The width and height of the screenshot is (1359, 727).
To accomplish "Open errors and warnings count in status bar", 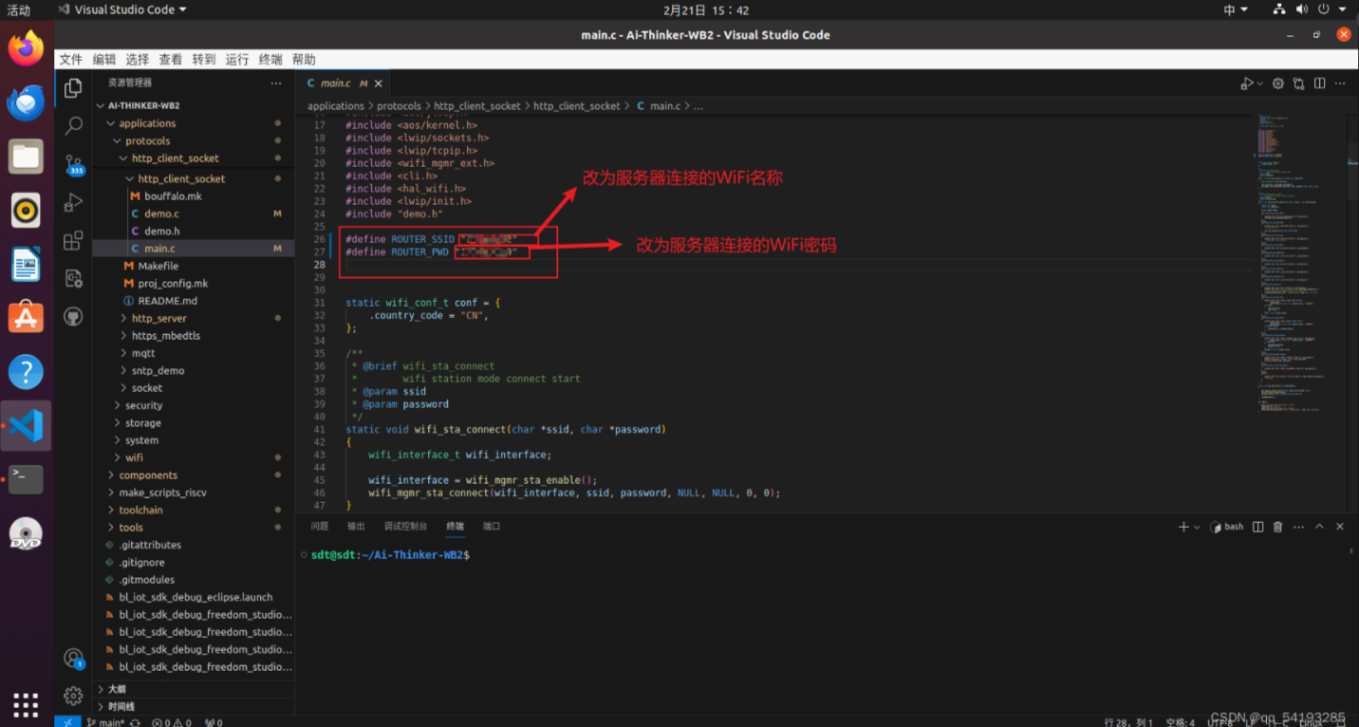I will click(172, 722).
